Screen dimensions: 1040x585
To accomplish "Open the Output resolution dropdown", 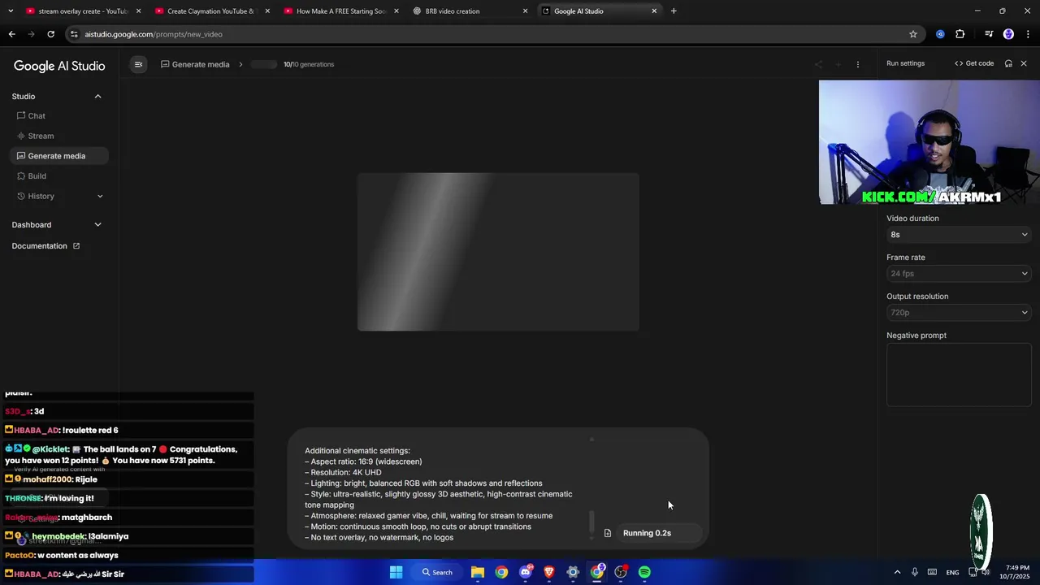I will 959,313.
